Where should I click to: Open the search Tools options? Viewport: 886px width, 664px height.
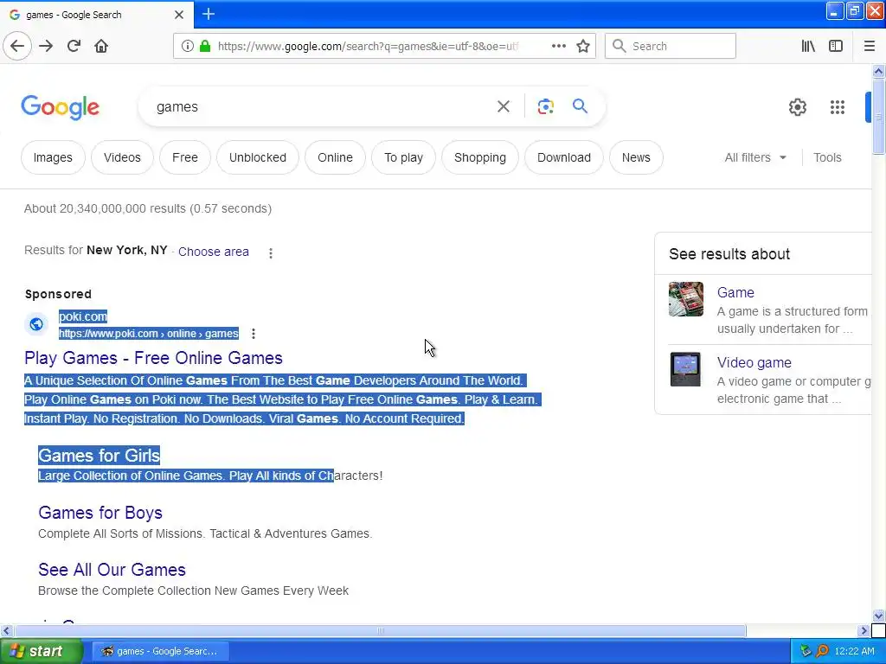[827, 157]
